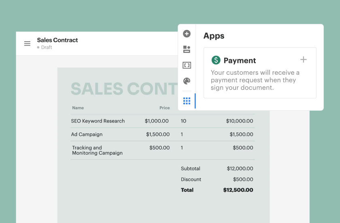Select the SEO Keyword Research row name
Screen dimensions: 340x223
tap(98, 121)
